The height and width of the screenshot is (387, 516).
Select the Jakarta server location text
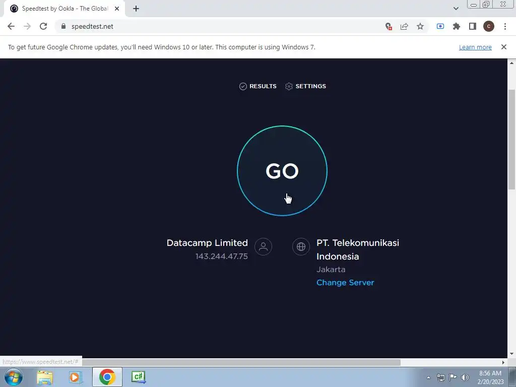(x=331, y=270)
